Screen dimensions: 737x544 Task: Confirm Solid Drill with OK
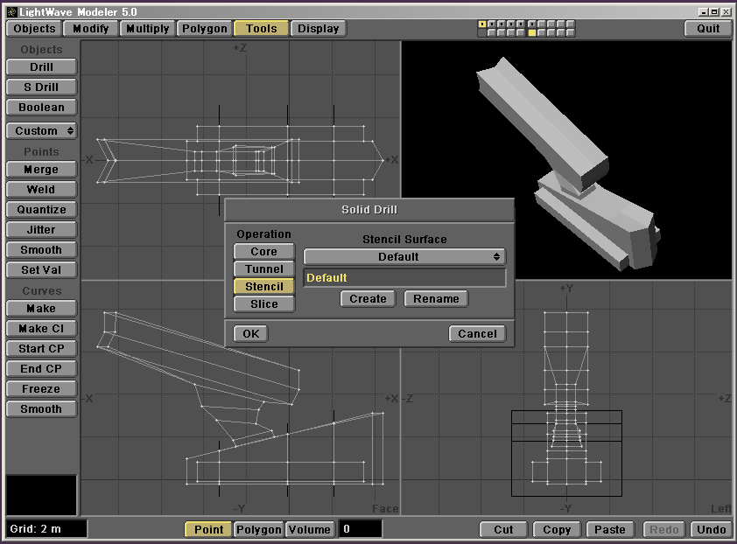click(x=250, y=334)
